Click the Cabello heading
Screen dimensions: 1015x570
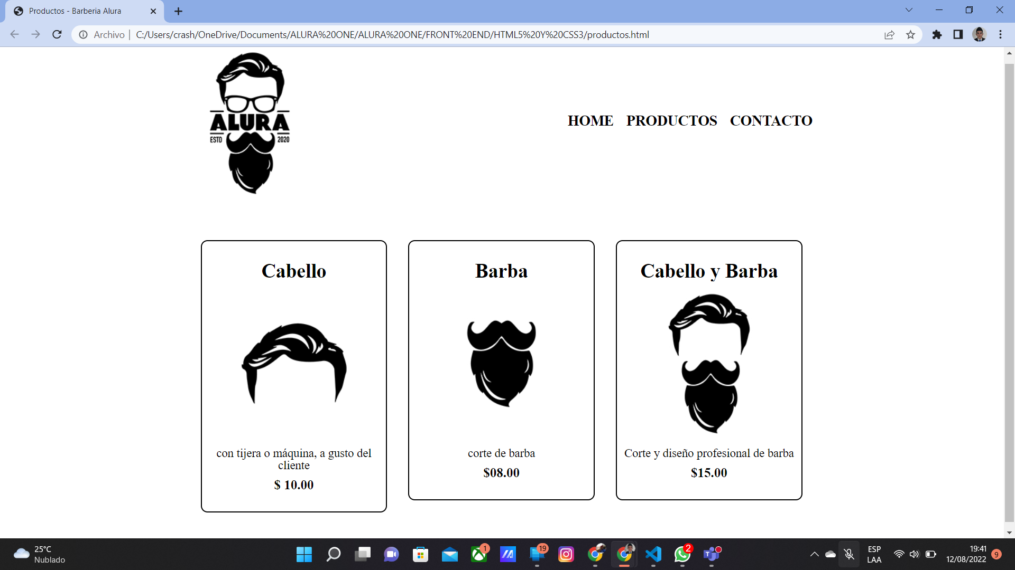point(294,271)
